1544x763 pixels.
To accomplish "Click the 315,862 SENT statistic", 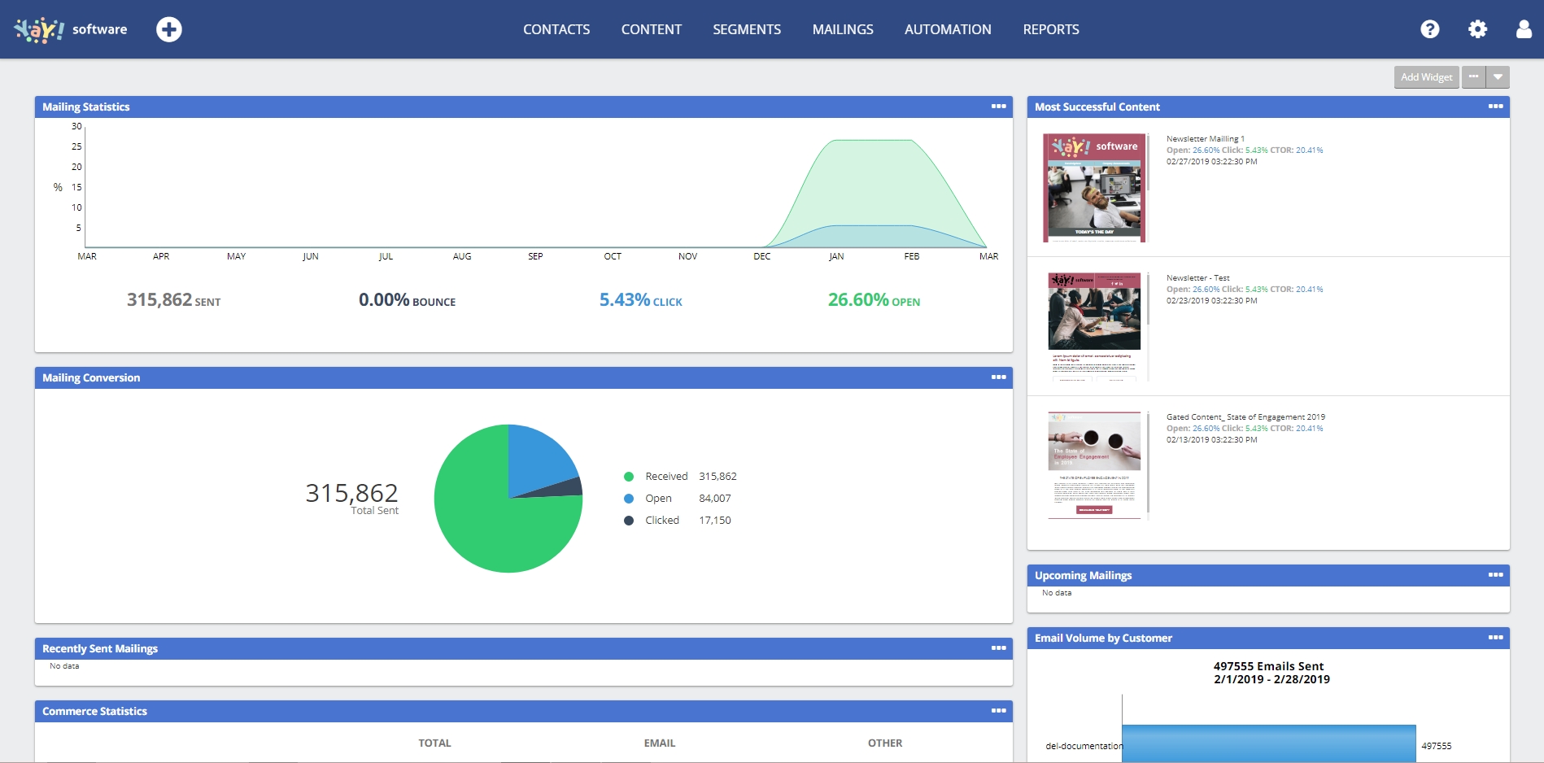I will (173, 300).
